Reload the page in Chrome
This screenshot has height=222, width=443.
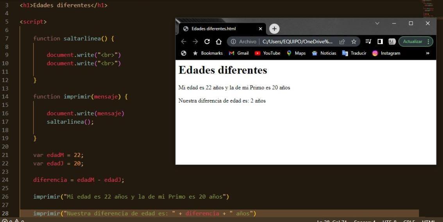click(207, 41)
